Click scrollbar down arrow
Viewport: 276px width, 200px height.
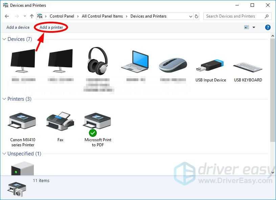pyautogui.click(x=273, y=172)
